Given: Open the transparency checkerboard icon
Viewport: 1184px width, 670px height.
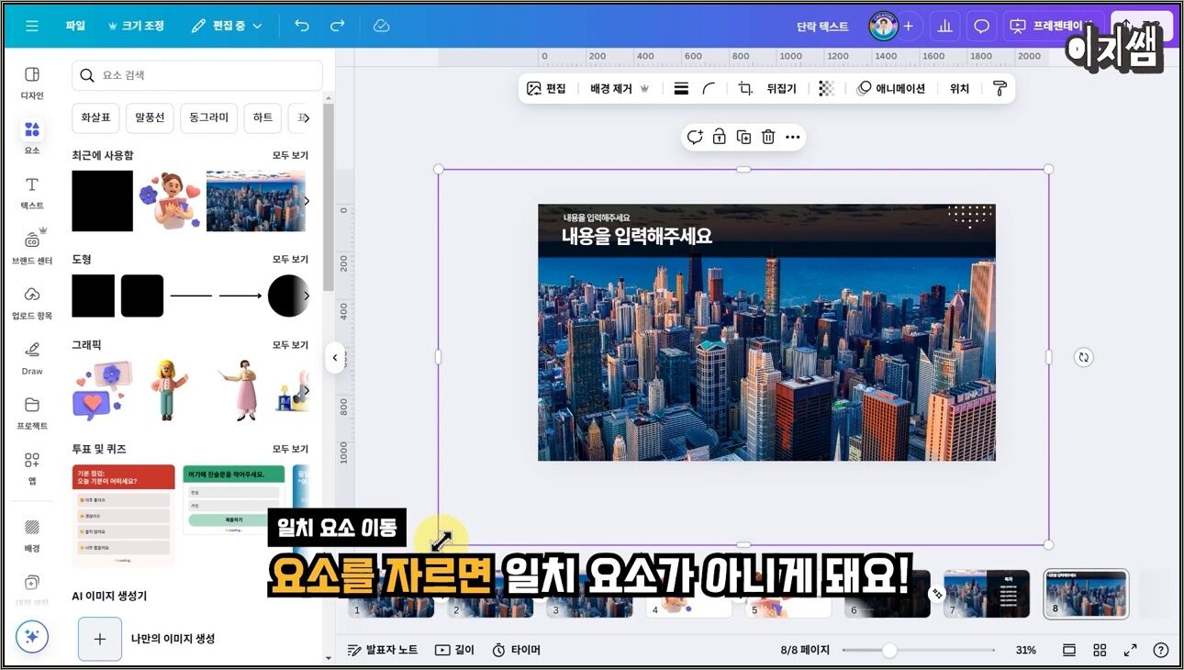Looking at the screenshot, I should [x=827, y=89].
